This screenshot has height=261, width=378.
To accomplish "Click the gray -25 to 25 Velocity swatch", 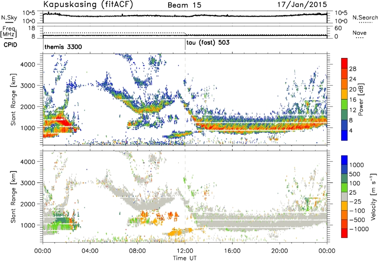I will coord(344,196).
